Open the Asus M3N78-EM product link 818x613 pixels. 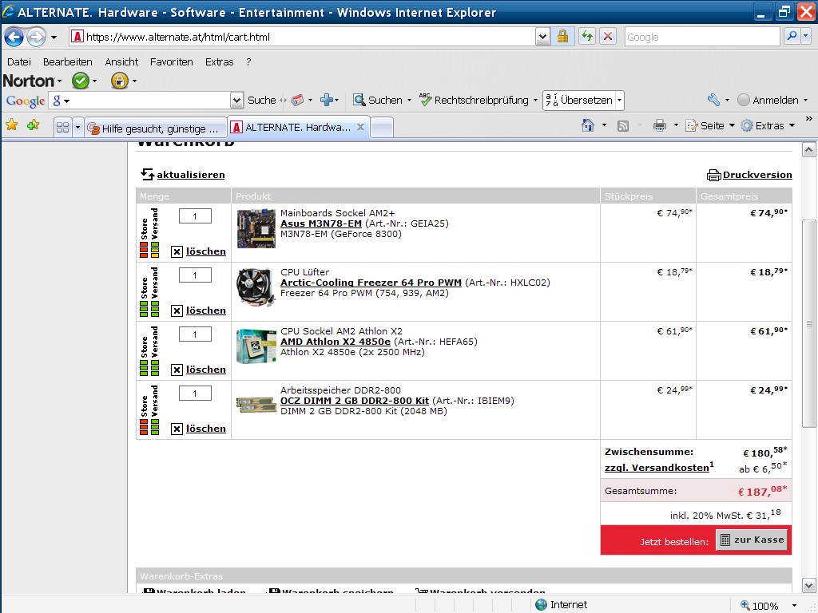321,223
